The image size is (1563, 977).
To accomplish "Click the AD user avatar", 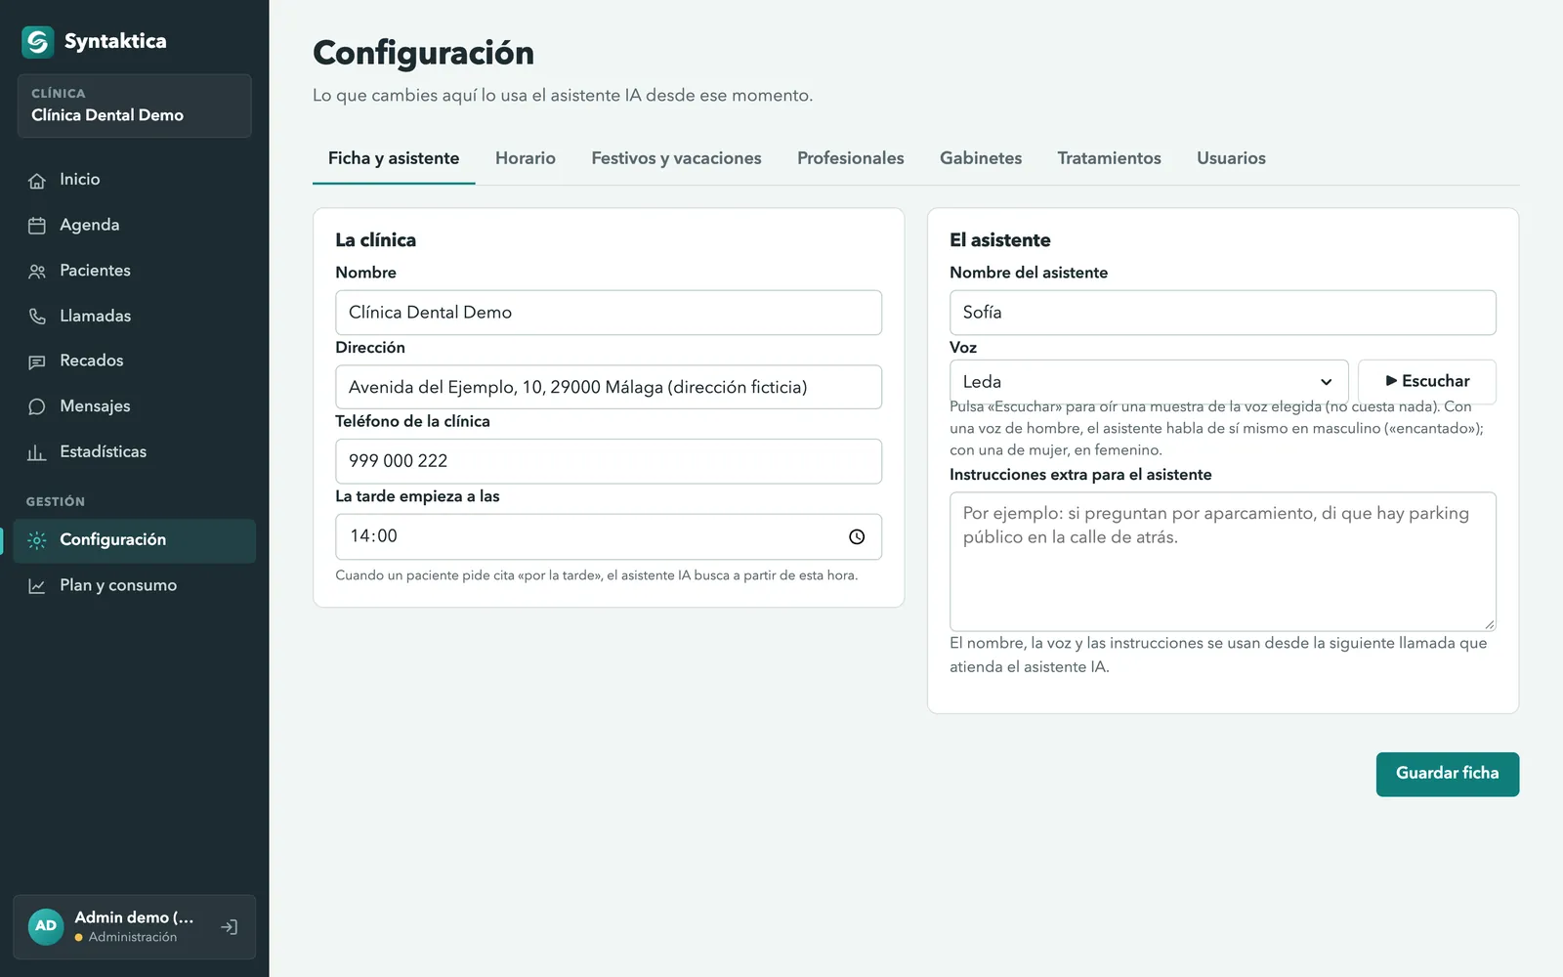I will pos(46,926).
